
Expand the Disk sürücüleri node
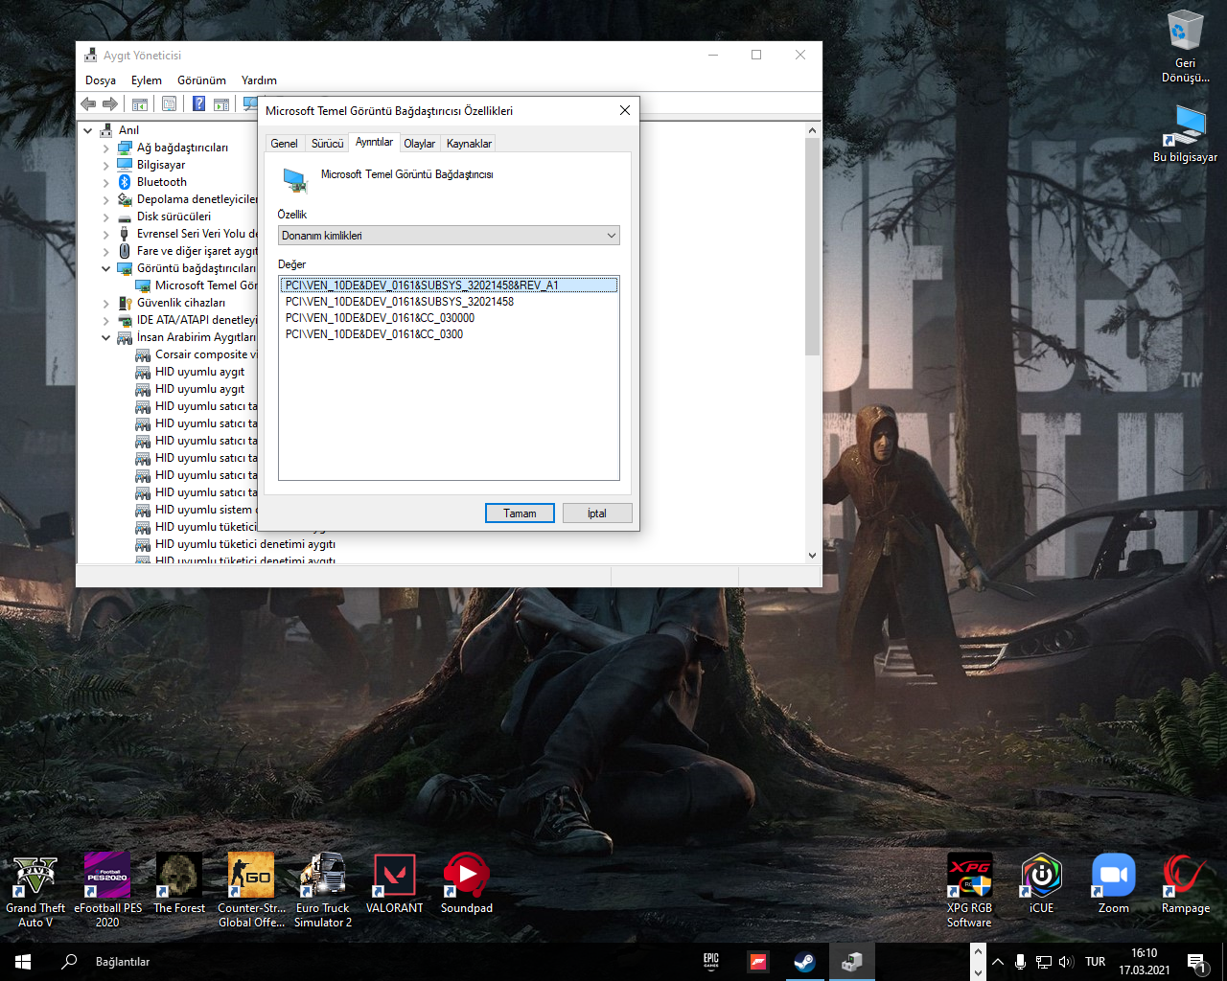[105, 217]
